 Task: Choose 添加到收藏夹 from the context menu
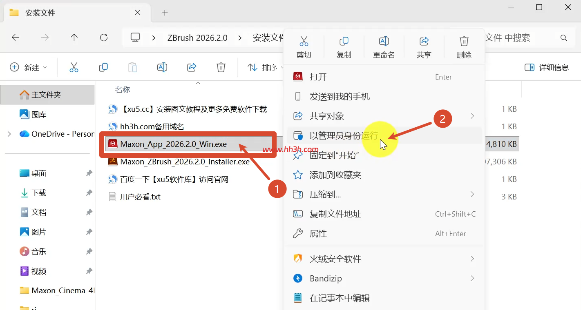(x=384, y=175)
